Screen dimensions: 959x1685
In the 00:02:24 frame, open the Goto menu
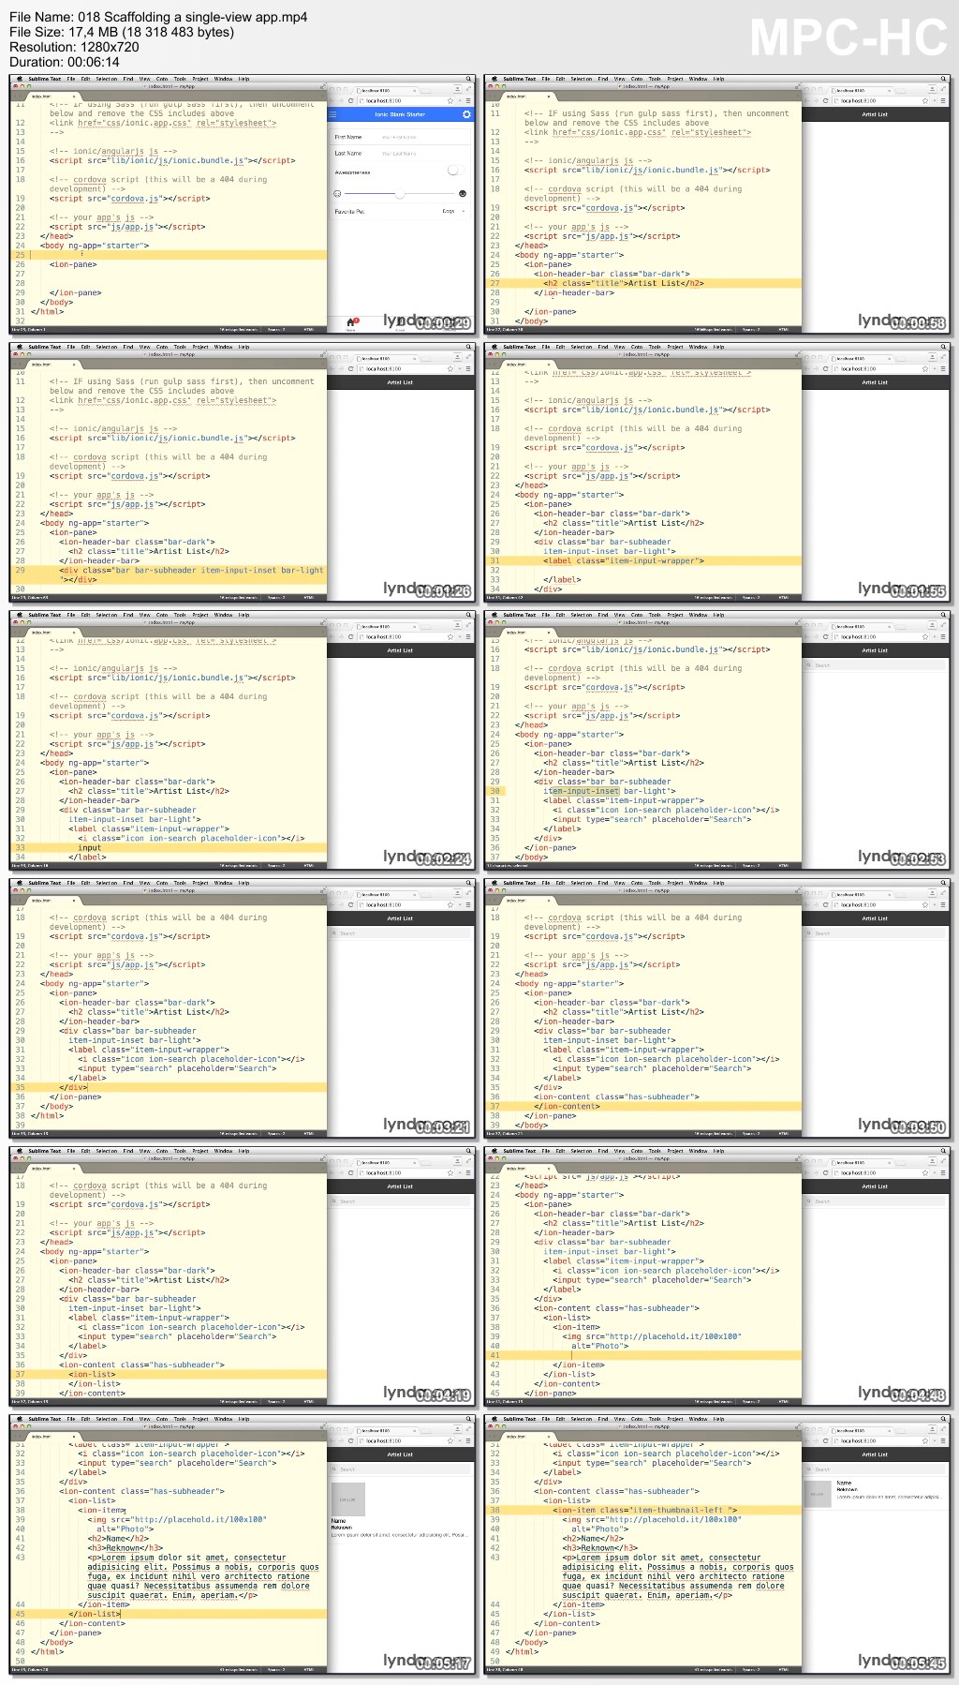[162, 615]
